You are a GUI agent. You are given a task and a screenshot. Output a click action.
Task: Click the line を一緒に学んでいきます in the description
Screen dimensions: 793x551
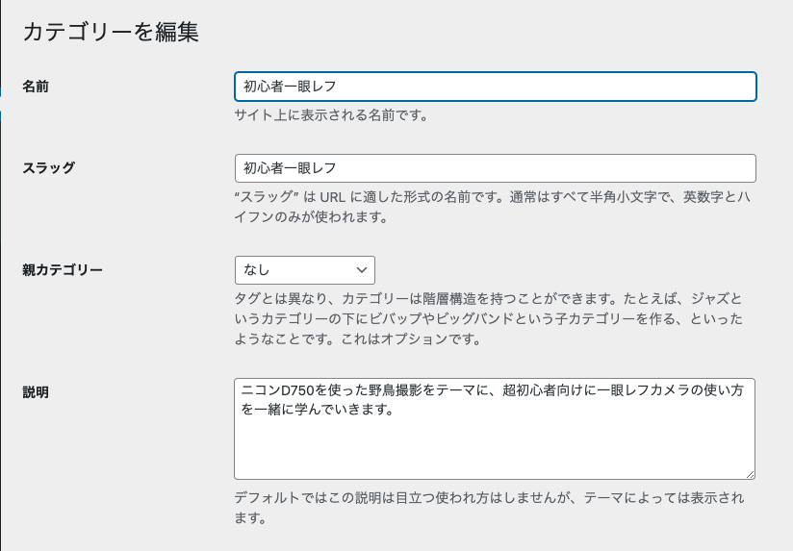pyautogui.click(x=317, y=409)
